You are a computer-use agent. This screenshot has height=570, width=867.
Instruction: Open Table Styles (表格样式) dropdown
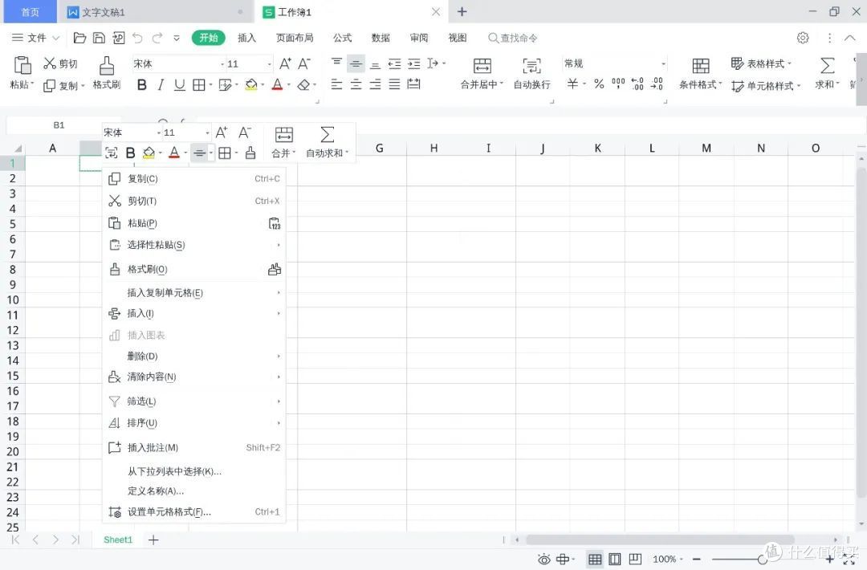(761, 63)
